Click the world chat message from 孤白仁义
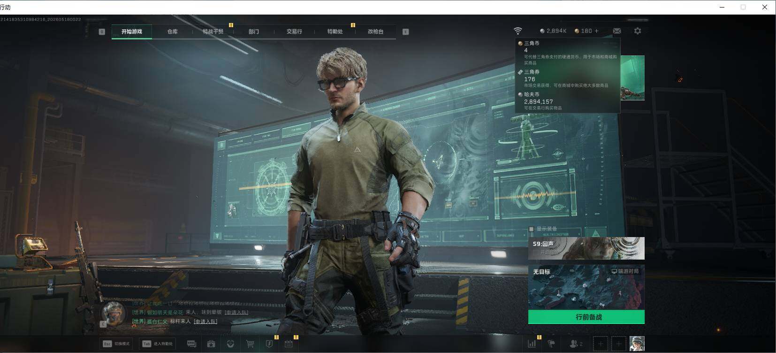This screenshot has height=353, width=776. (x=175, y=322)
